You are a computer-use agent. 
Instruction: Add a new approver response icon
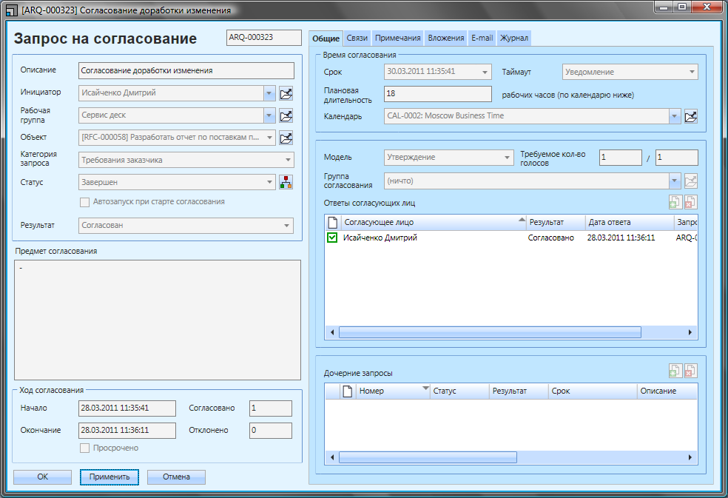pos(675,202)
